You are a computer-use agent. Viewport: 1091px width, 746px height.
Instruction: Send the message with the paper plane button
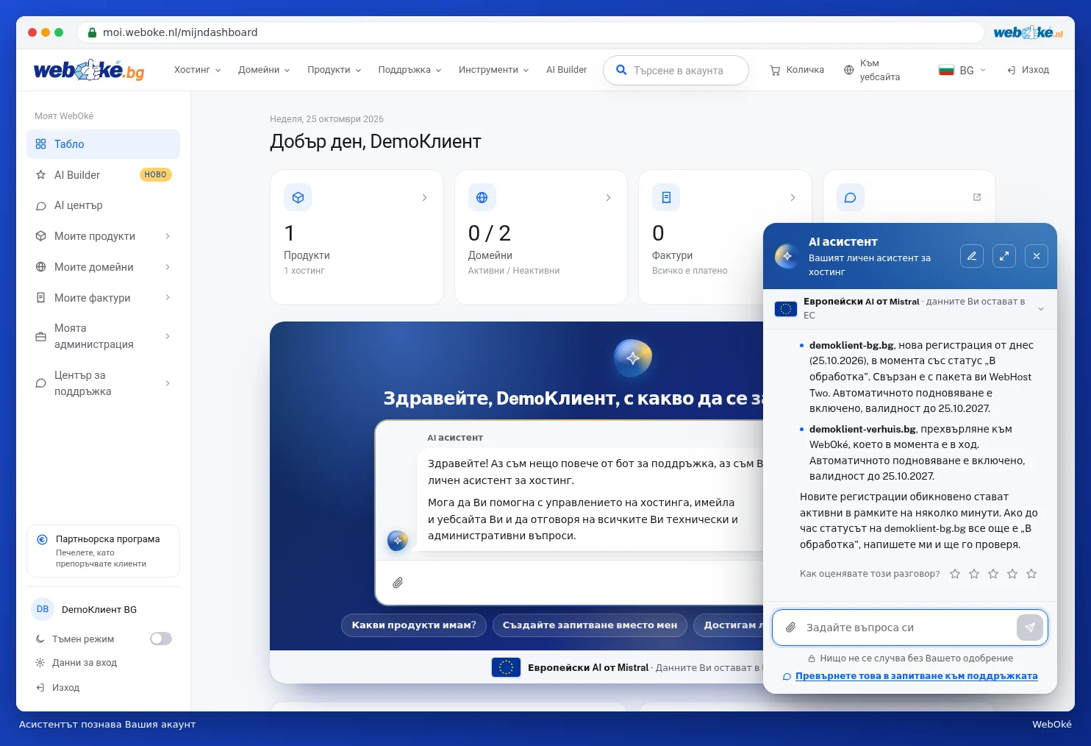pyautogui.click(x=1030, y=628)
